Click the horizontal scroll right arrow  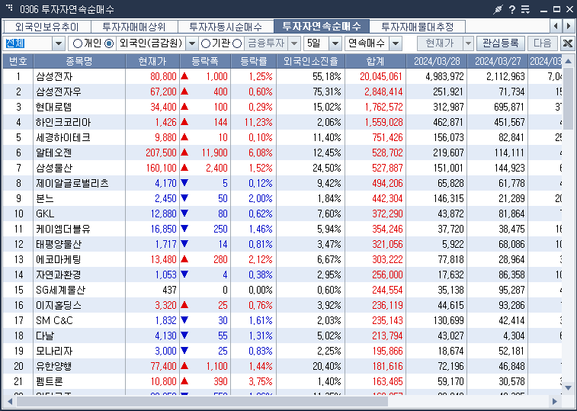555,401
